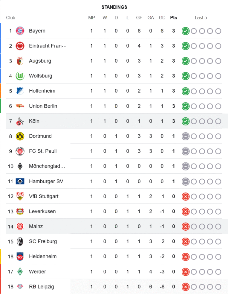Click Leverkusen's red loss result indicator
The height and width of the screenshot is (298, 228).
click(x=186, y=212)
